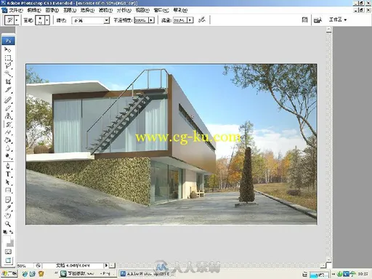Click the flow percentage field

(x=180, y=20)
